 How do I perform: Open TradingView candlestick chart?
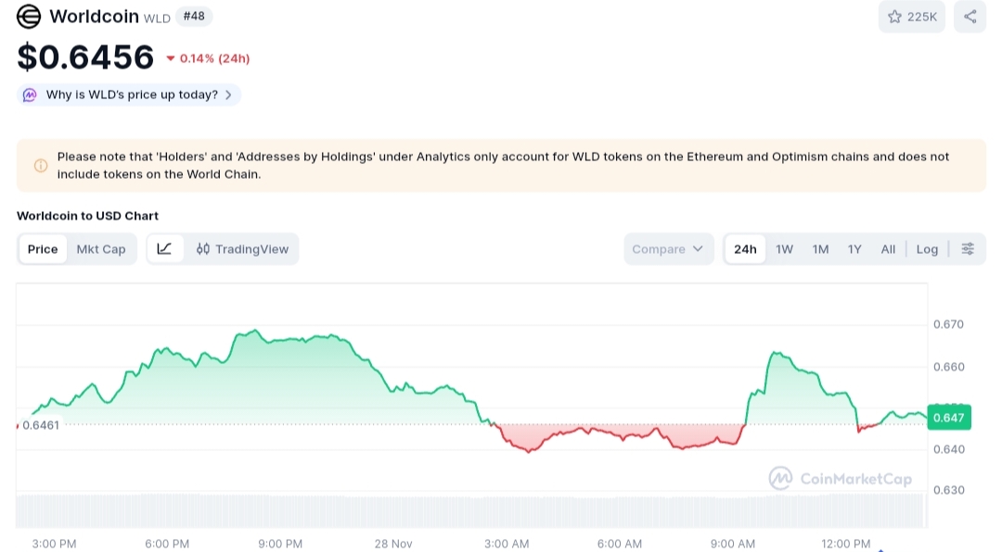click(x=242, y=249)
